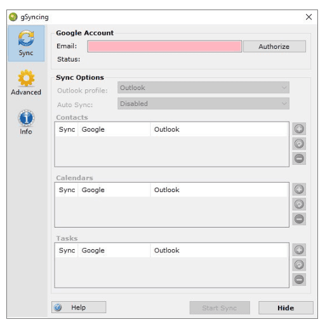
Task: Remove the selected Contacts sync pair
Action: [x=299, y=158]
